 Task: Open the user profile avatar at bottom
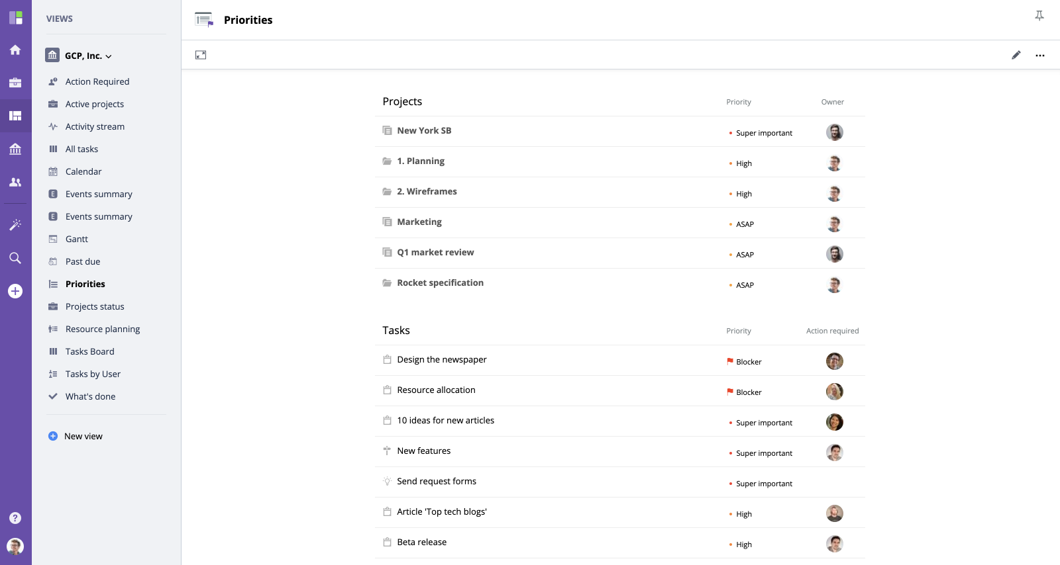tap(15, 546)
